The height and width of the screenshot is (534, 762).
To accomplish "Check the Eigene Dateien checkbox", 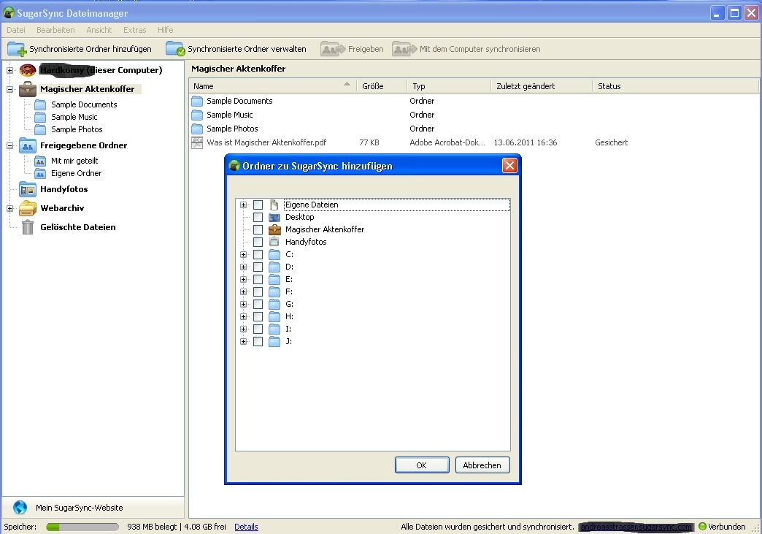I will pos(258,205).
